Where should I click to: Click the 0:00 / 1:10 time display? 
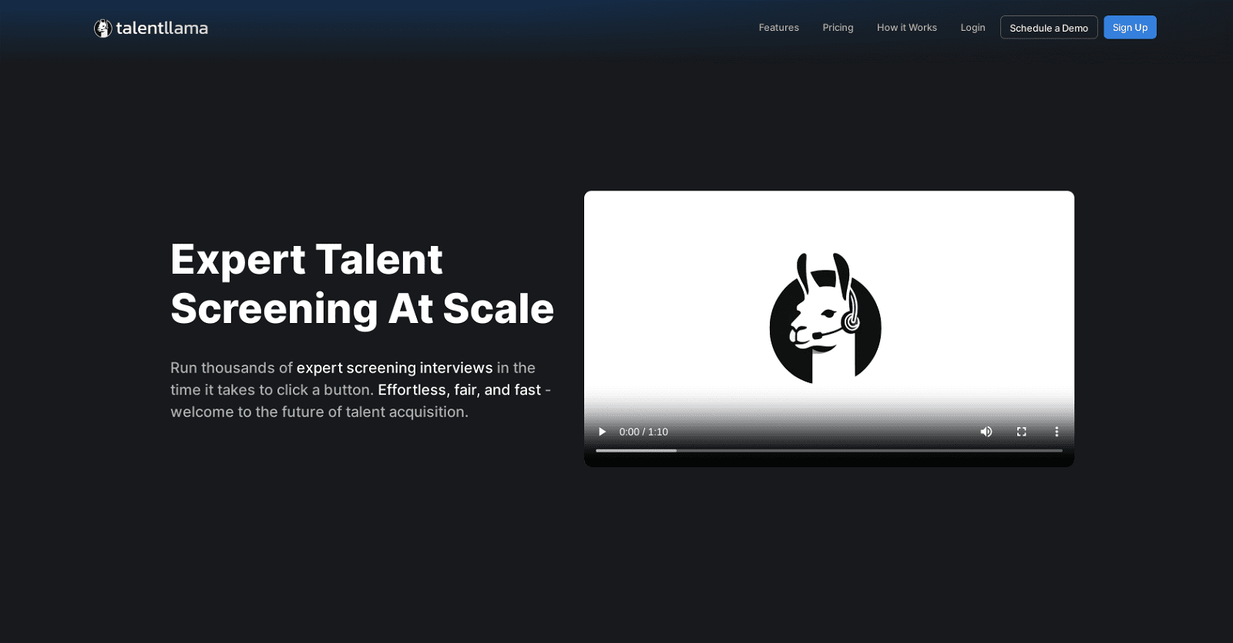(643, 432)
